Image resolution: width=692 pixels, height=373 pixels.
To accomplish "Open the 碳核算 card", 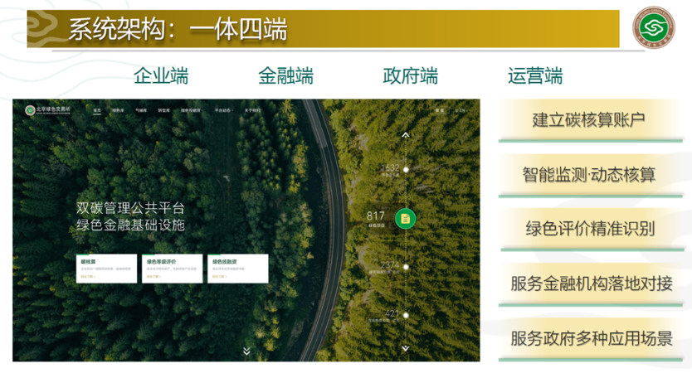I will [106, 269].
